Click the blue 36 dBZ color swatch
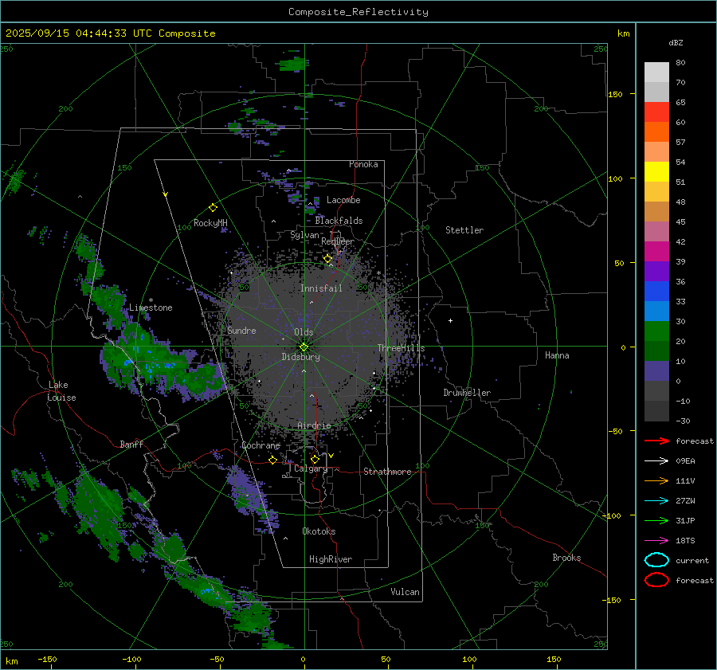The height and width of the screenshot is (670, 717). coord(656,291)
